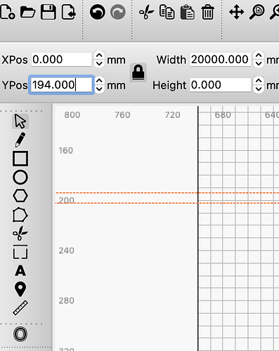Viewport: 279px width, 351px height.
Task: Click the Undo arrow button
Action: [98, 12]
